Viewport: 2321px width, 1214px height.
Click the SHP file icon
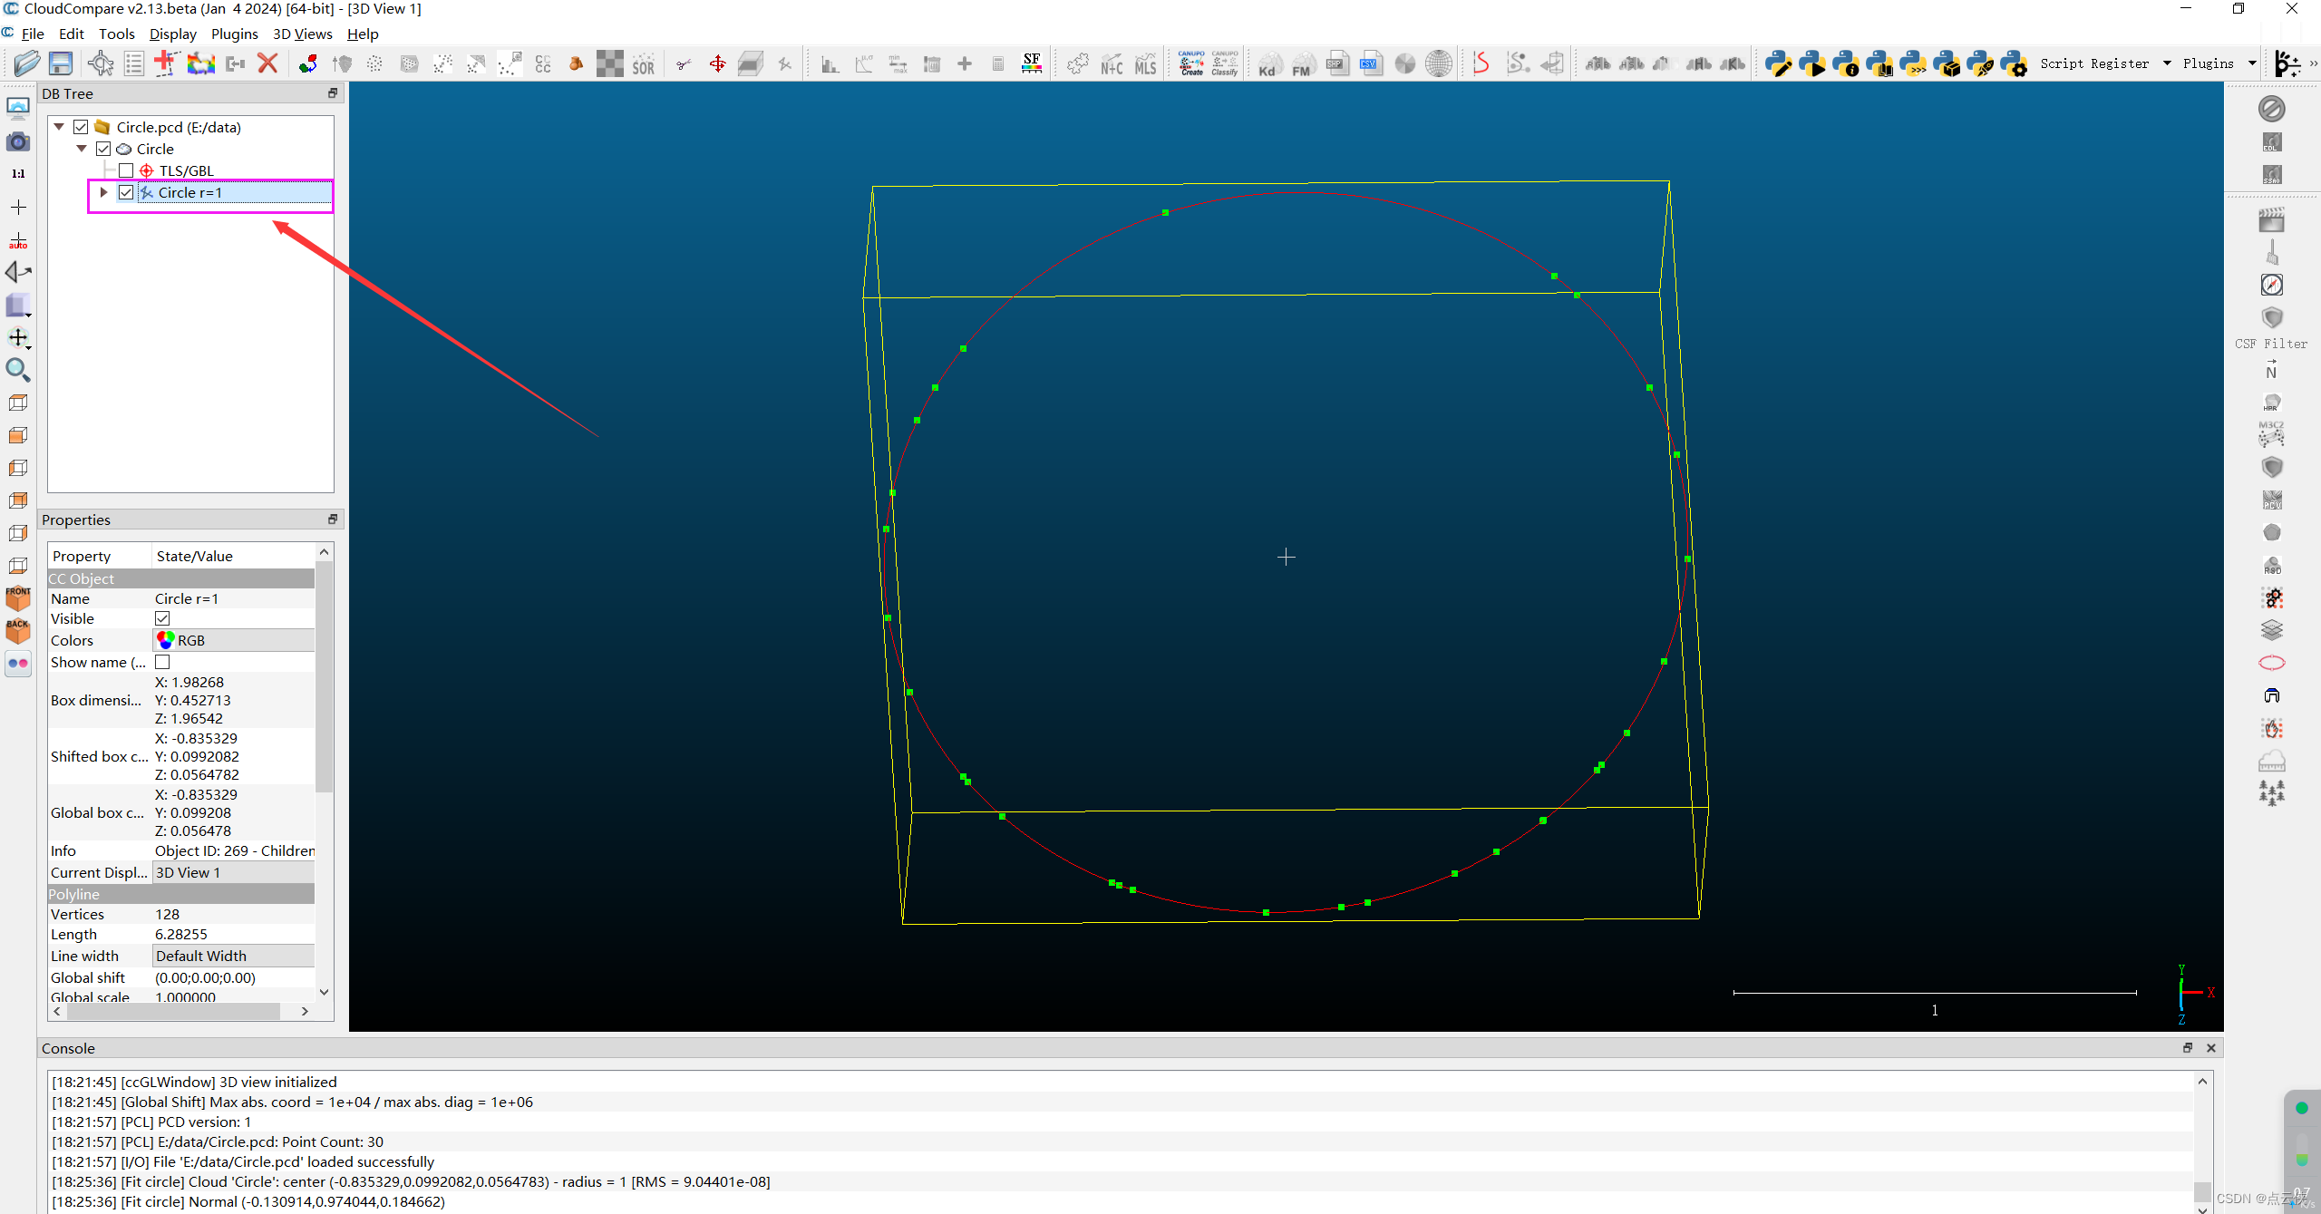[1336, 63]
